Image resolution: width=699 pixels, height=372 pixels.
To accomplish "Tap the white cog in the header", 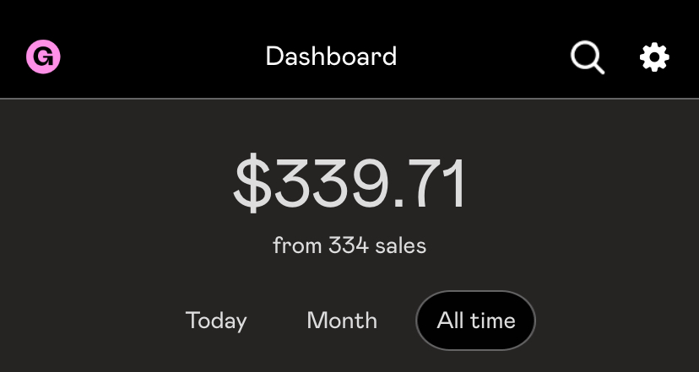I will [654, 57].
